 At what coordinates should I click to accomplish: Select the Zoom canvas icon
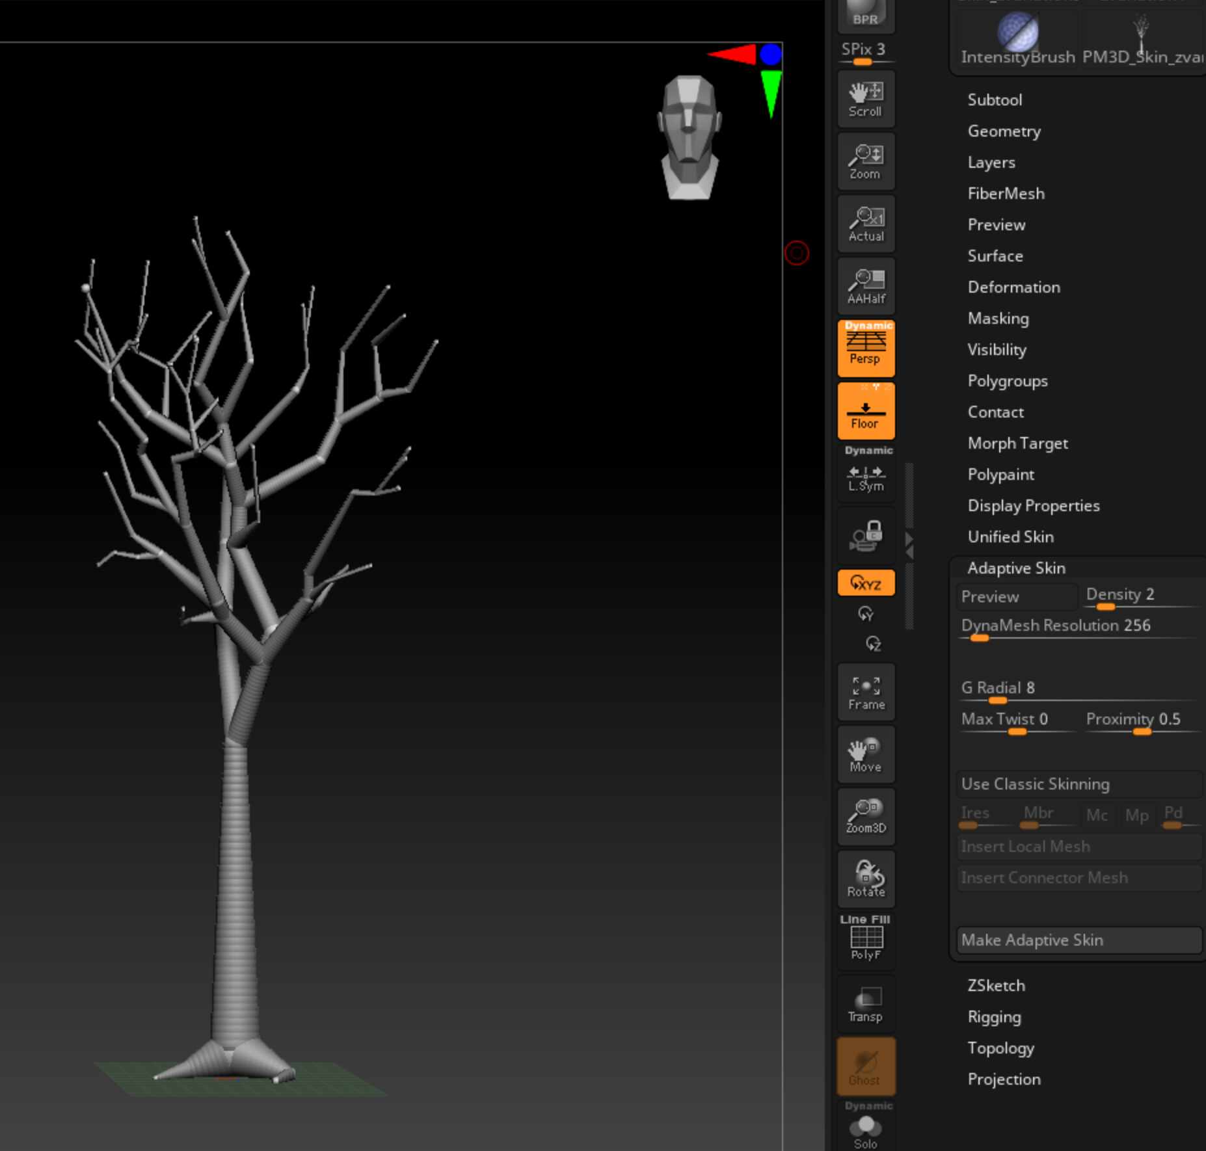coord(866,161)
